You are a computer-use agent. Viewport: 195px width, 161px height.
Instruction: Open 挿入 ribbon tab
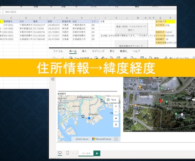pyautogui.click(x=84, y=51)
